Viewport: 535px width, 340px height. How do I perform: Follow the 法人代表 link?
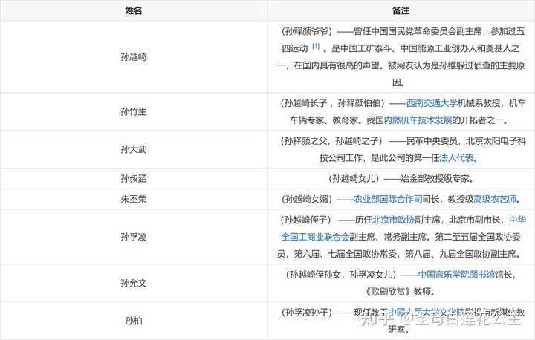pos(456,158)
